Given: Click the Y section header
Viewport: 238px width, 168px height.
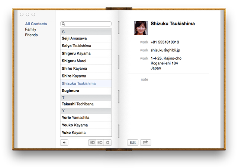Looking at the screenshot, I should 86,111.
